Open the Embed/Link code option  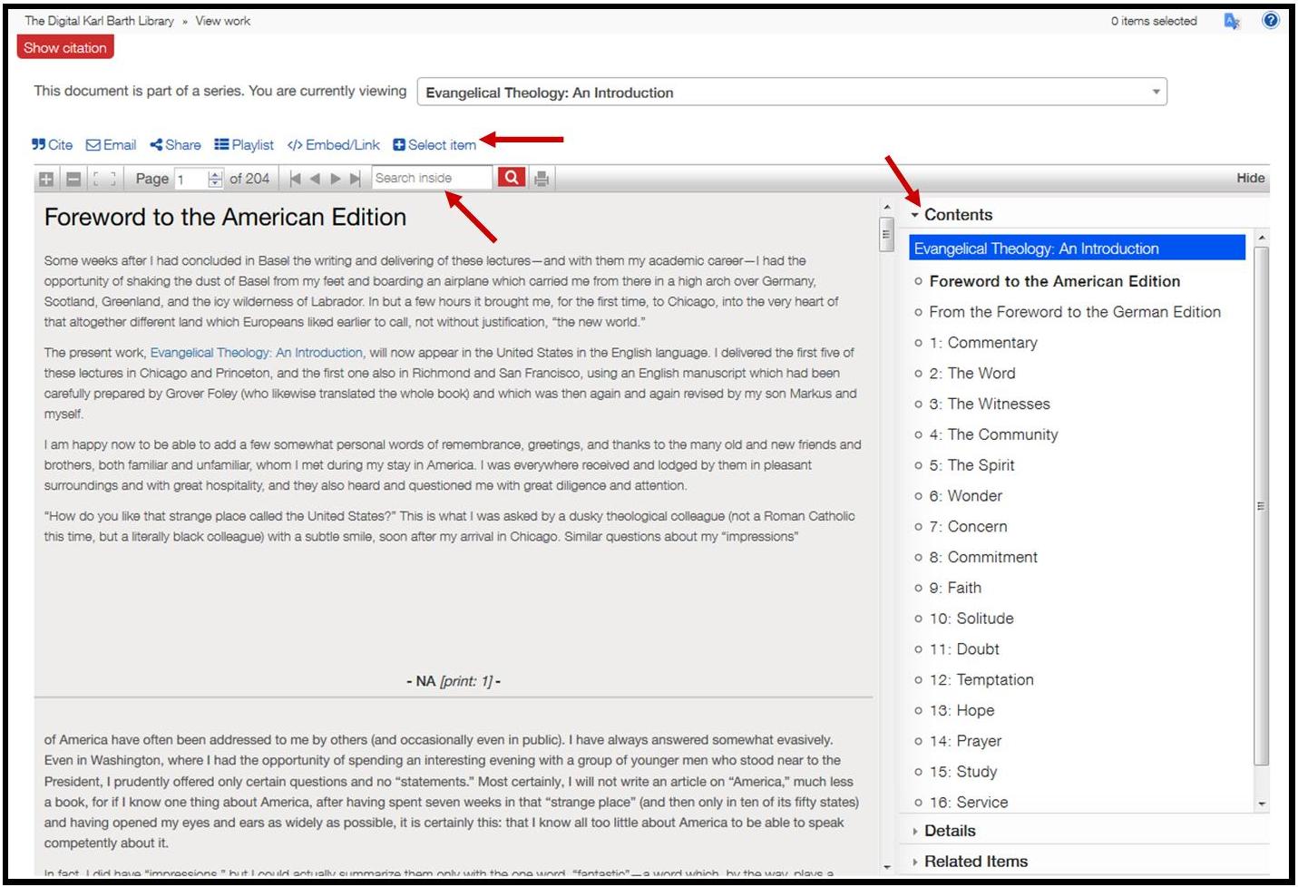(333, 144)
